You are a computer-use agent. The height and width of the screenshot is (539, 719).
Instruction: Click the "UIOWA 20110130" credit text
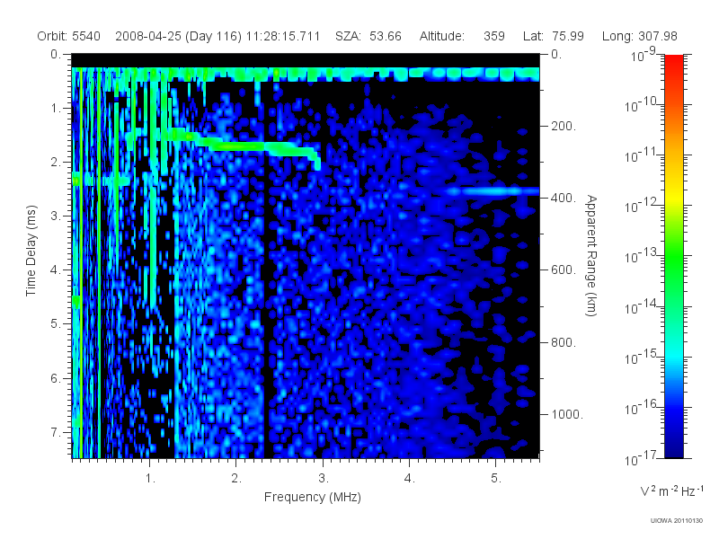677,521
